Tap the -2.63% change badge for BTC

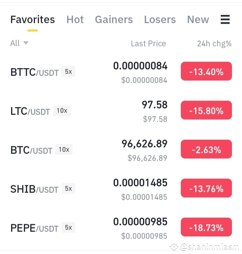(206, 149)
